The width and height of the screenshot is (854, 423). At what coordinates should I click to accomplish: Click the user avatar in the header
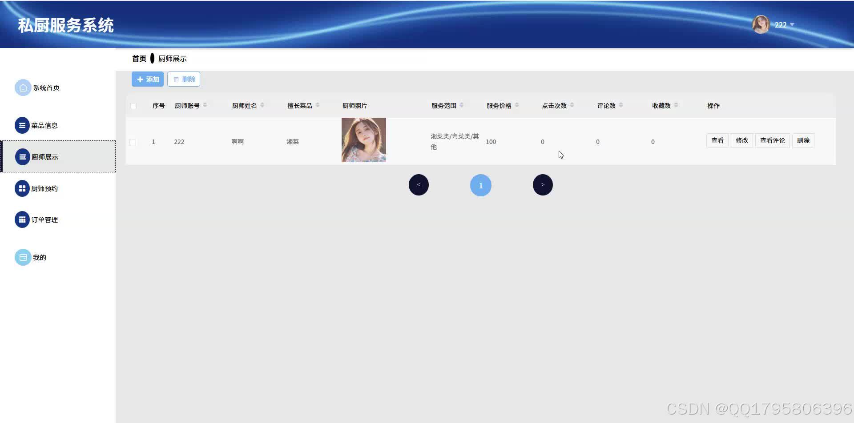click(761, 24)
